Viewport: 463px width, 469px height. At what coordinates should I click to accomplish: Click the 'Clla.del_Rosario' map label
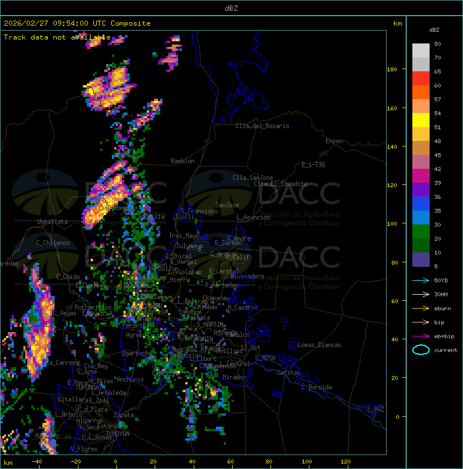pos(262,126)
